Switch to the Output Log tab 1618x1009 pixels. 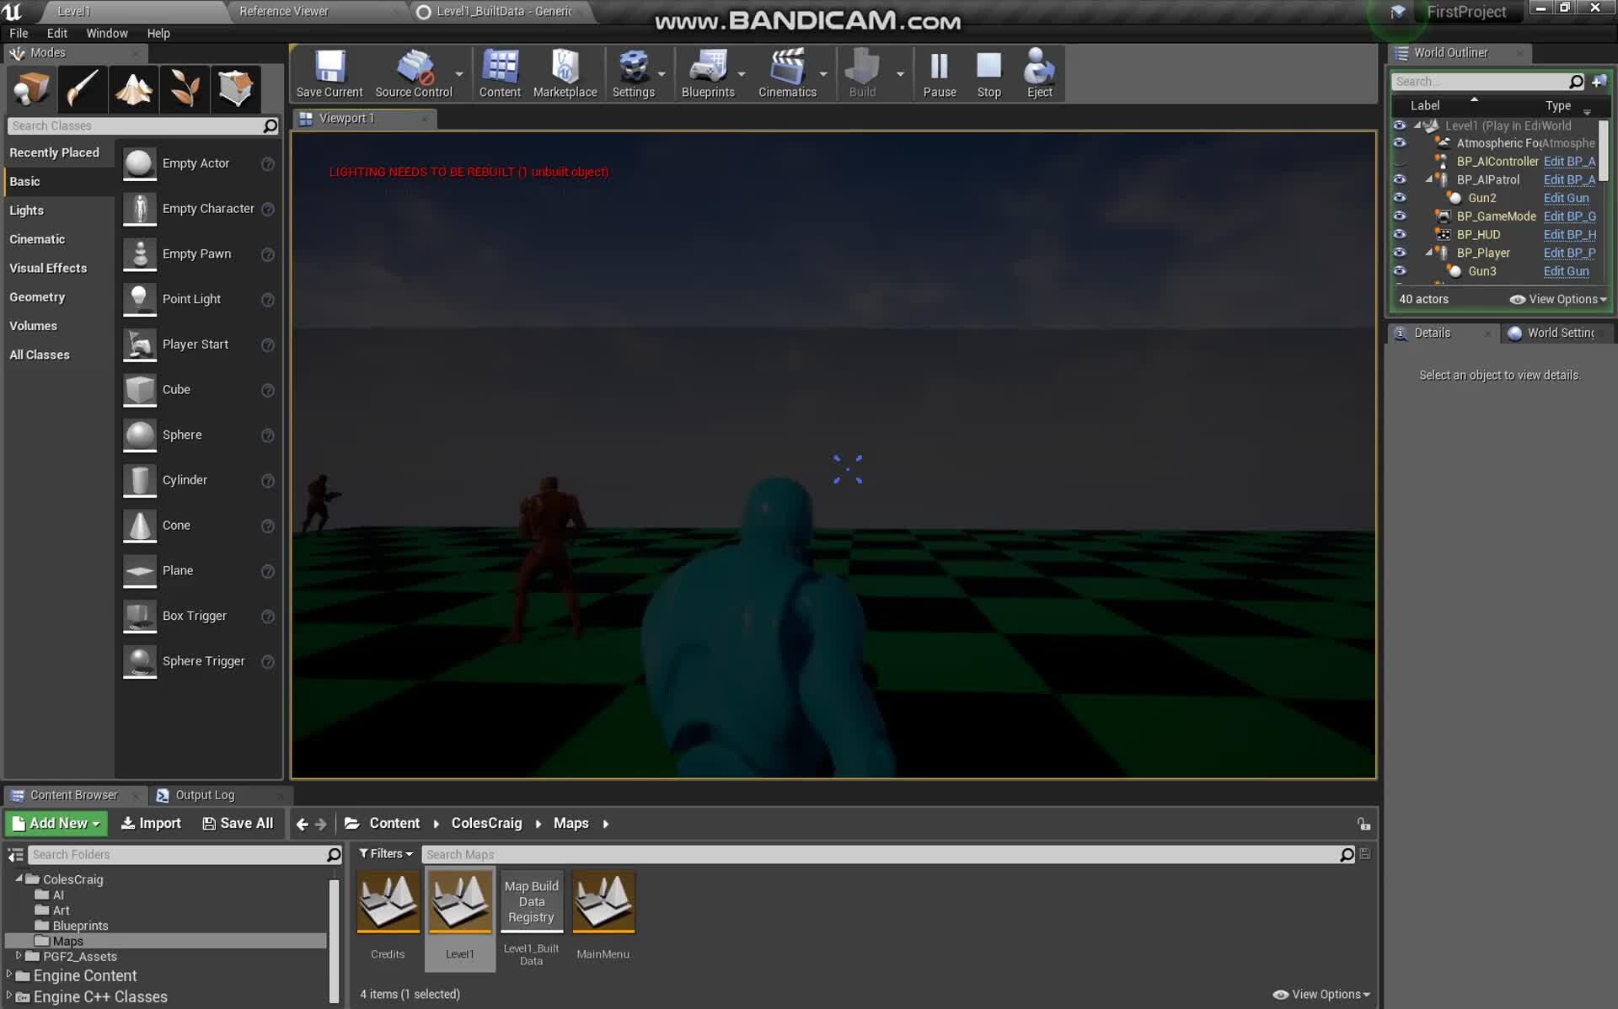pos(204,794)
